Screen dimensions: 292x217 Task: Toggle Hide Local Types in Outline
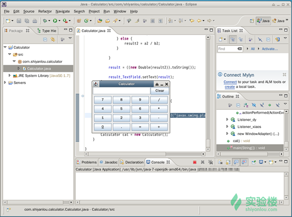[278, 105]
